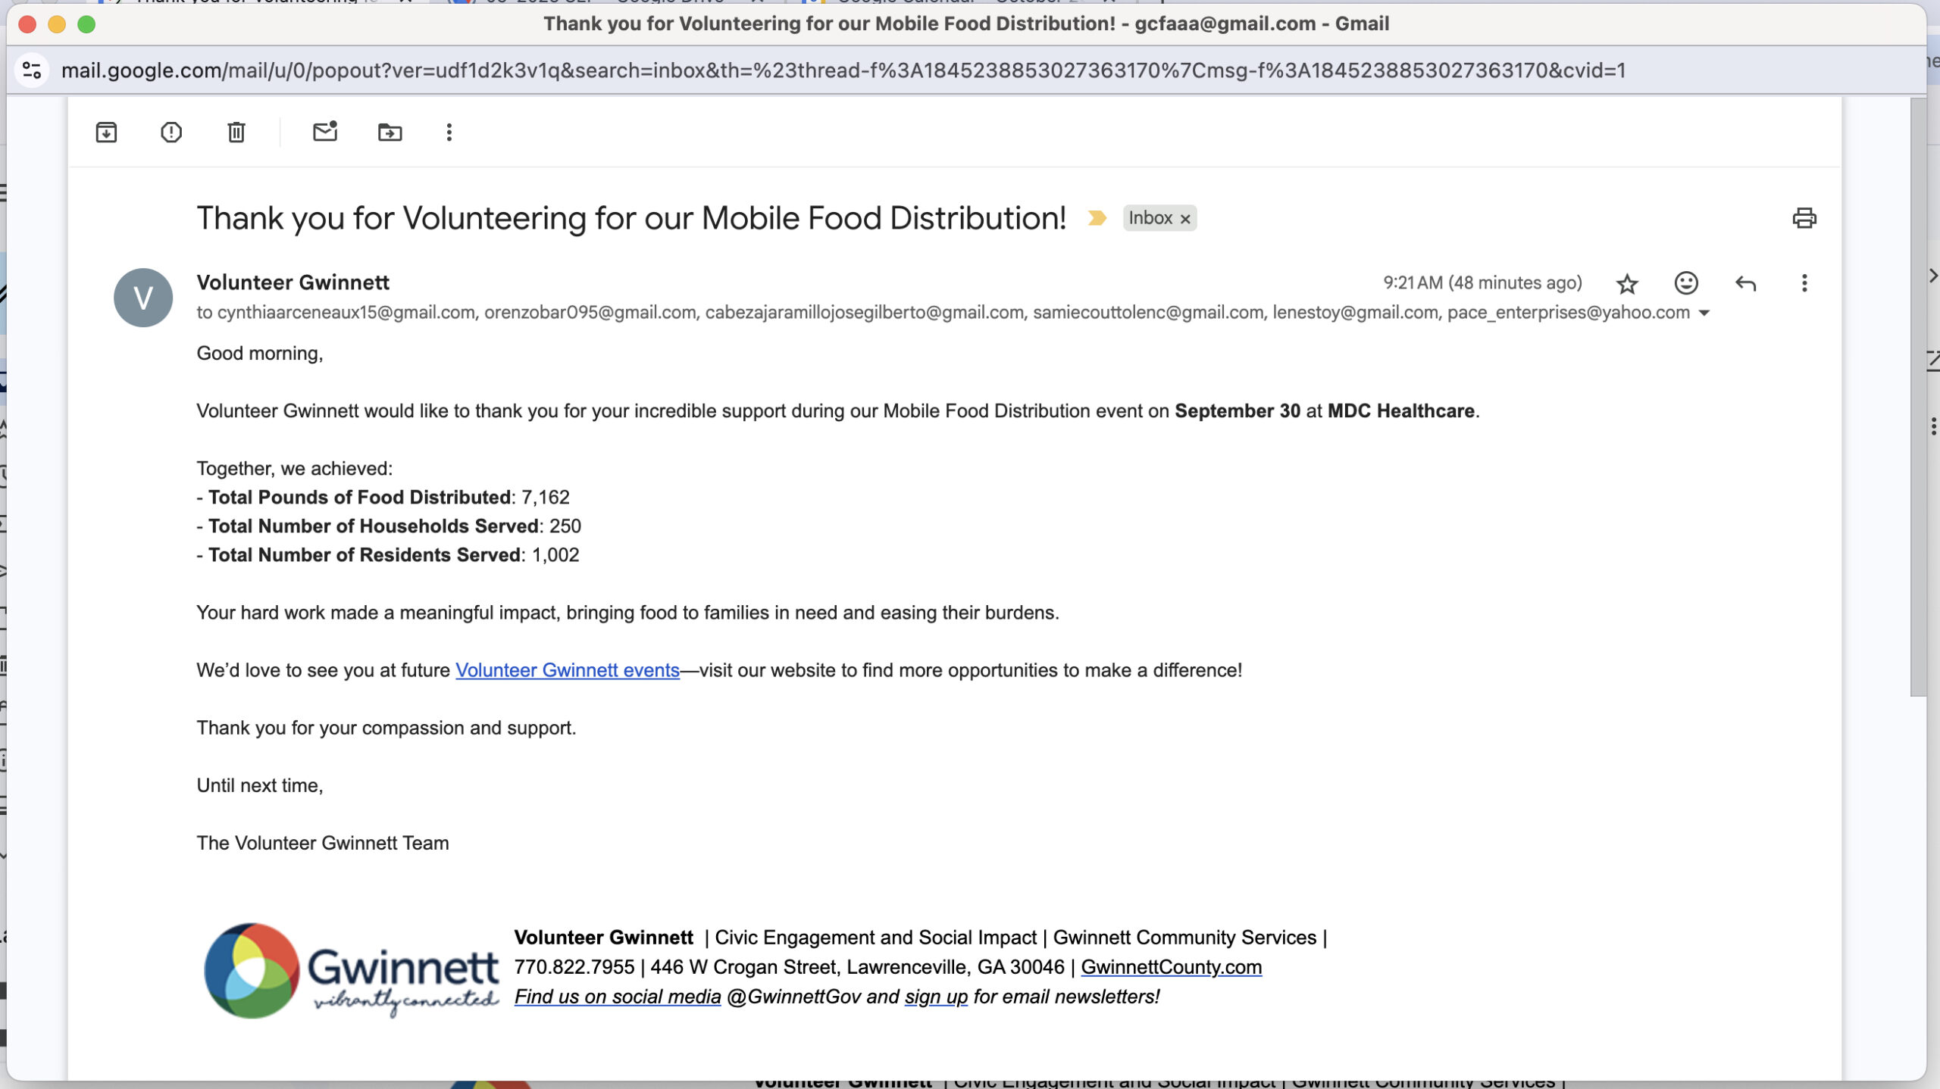The image size is (1940, 1089).
Task: Click 'sign up' for email newsletters
Action: click(936, 997)
